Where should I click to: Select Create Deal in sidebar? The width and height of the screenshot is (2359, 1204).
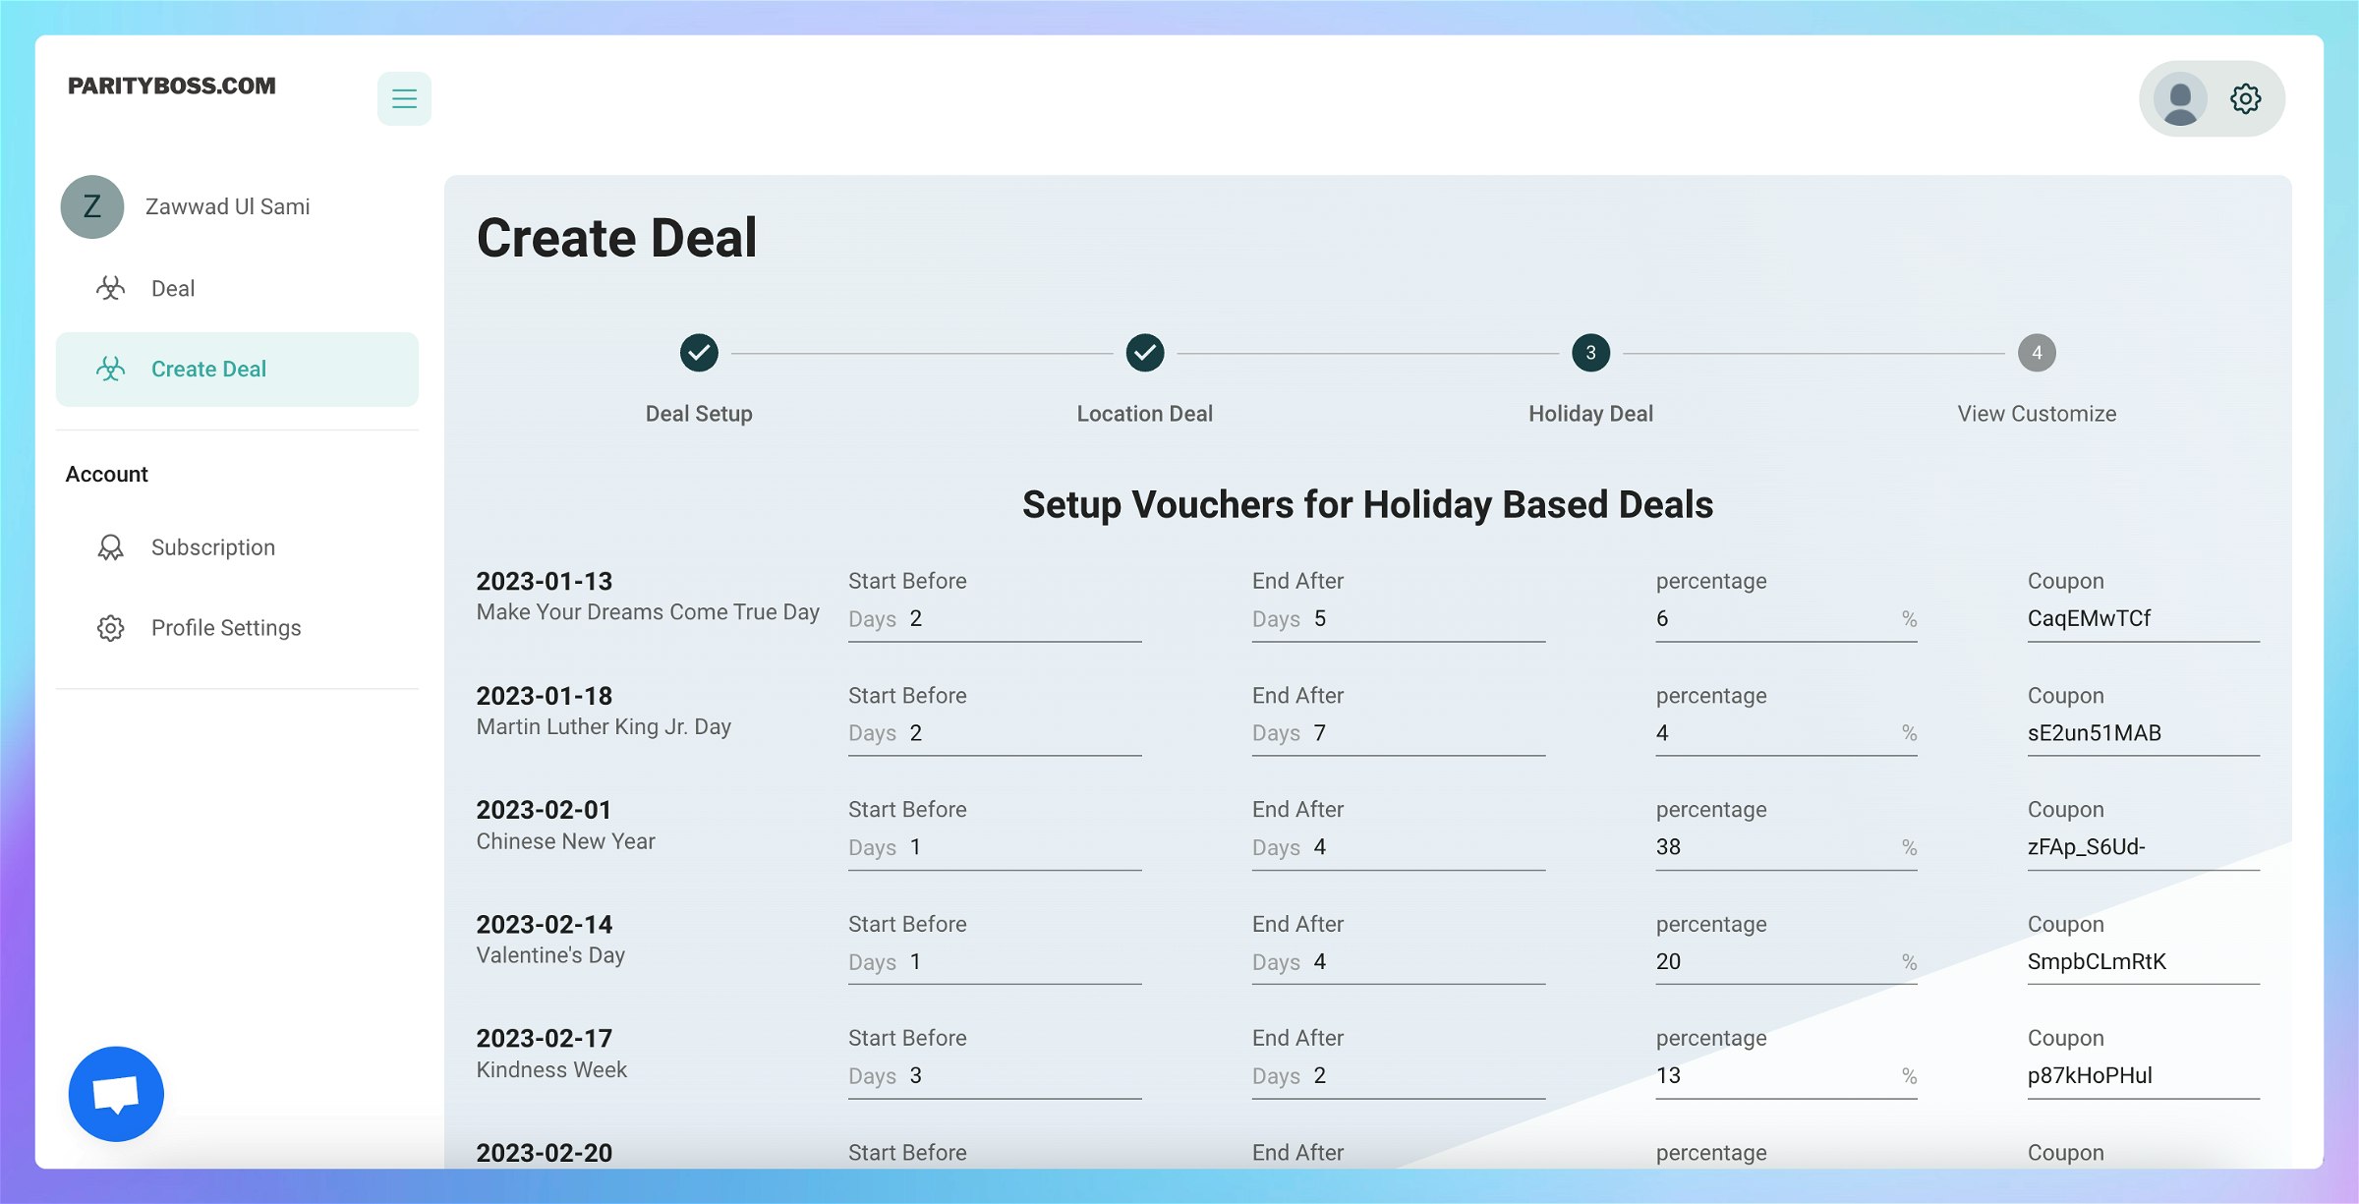[208, 370]
